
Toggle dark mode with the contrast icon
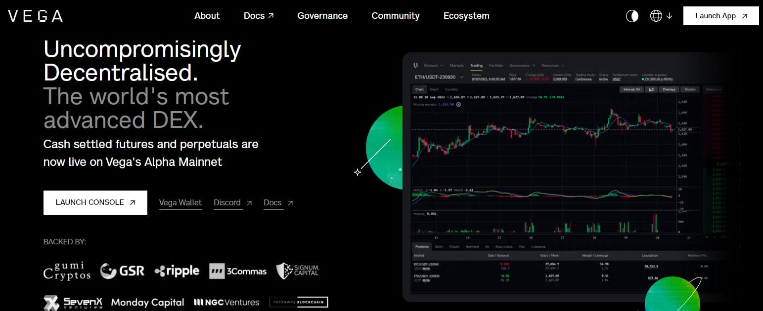point(631,15)
